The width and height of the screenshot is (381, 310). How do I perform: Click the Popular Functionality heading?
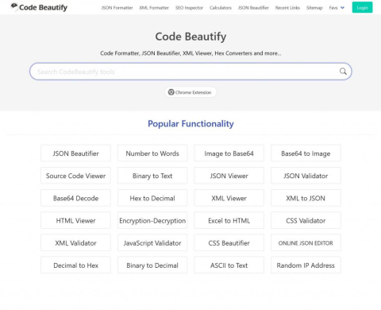pyautogui.click(x=190, y=123)
